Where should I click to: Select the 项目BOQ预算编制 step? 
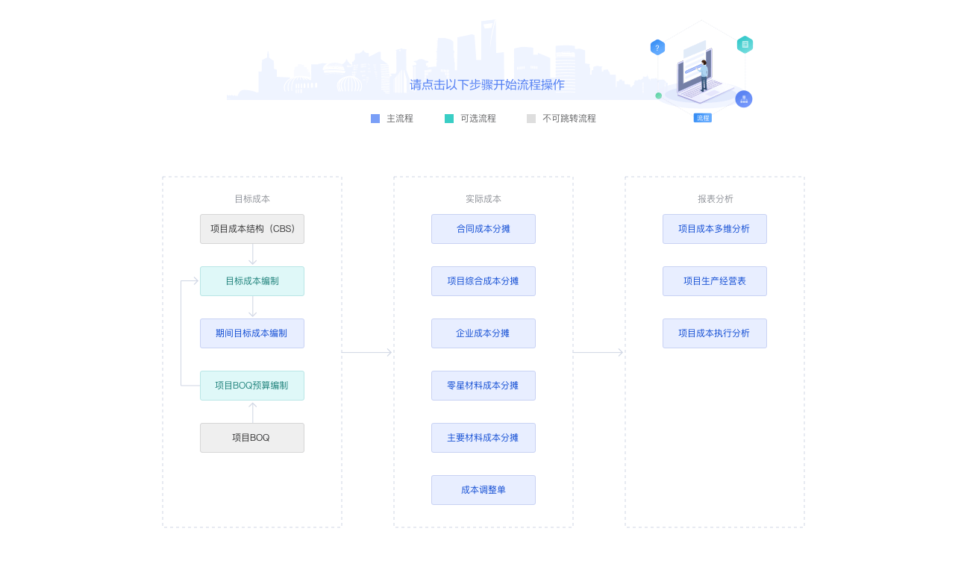coord(252,386)
